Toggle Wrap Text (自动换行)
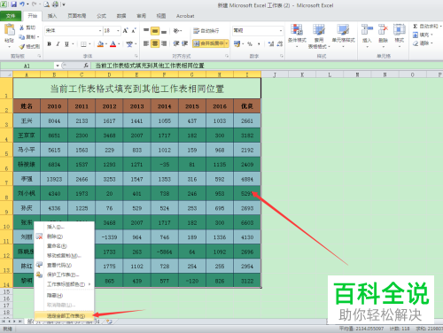The height and width of the screenshot is (333, 443). (206, 31)
